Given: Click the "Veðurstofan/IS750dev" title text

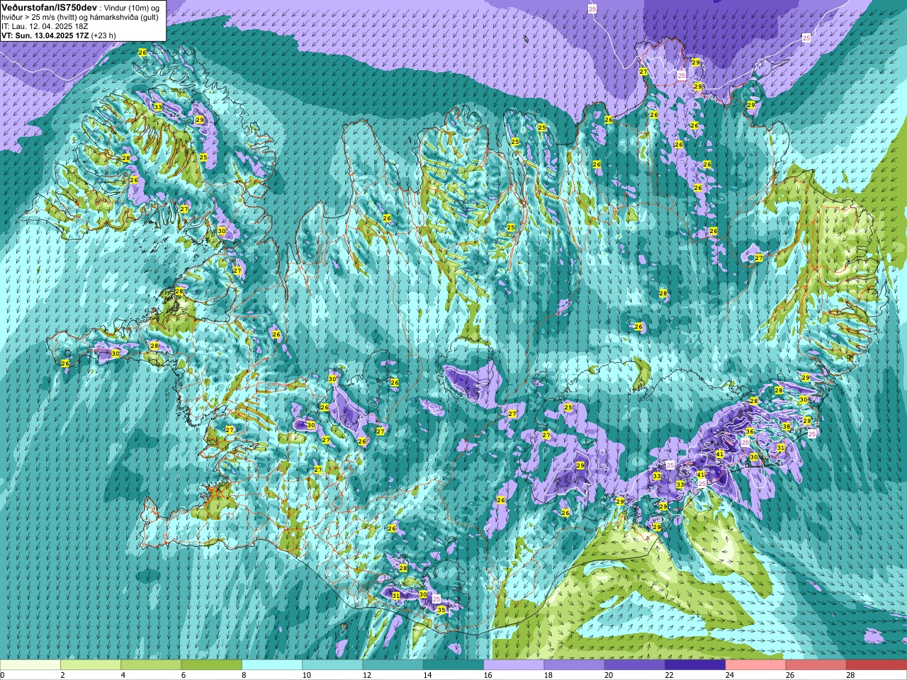Looking at the screenshot, I should coord(49,6).
